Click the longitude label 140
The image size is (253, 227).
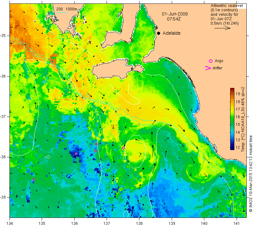tap(204, 223)
